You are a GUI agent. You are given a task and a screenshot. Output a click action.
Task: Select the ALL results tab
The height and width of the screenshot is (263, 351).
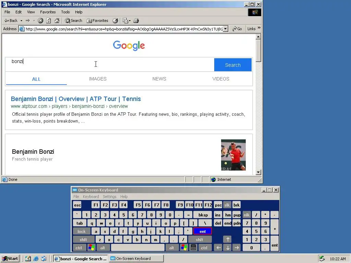tap(36, 79)
